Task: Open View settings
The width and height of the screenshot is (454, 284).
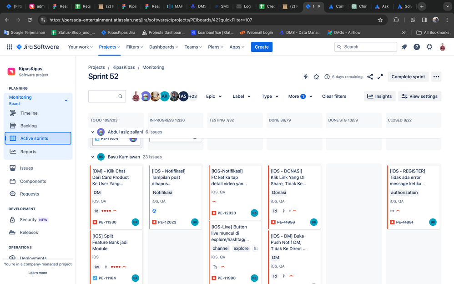Action: click(x=419, y=96)
